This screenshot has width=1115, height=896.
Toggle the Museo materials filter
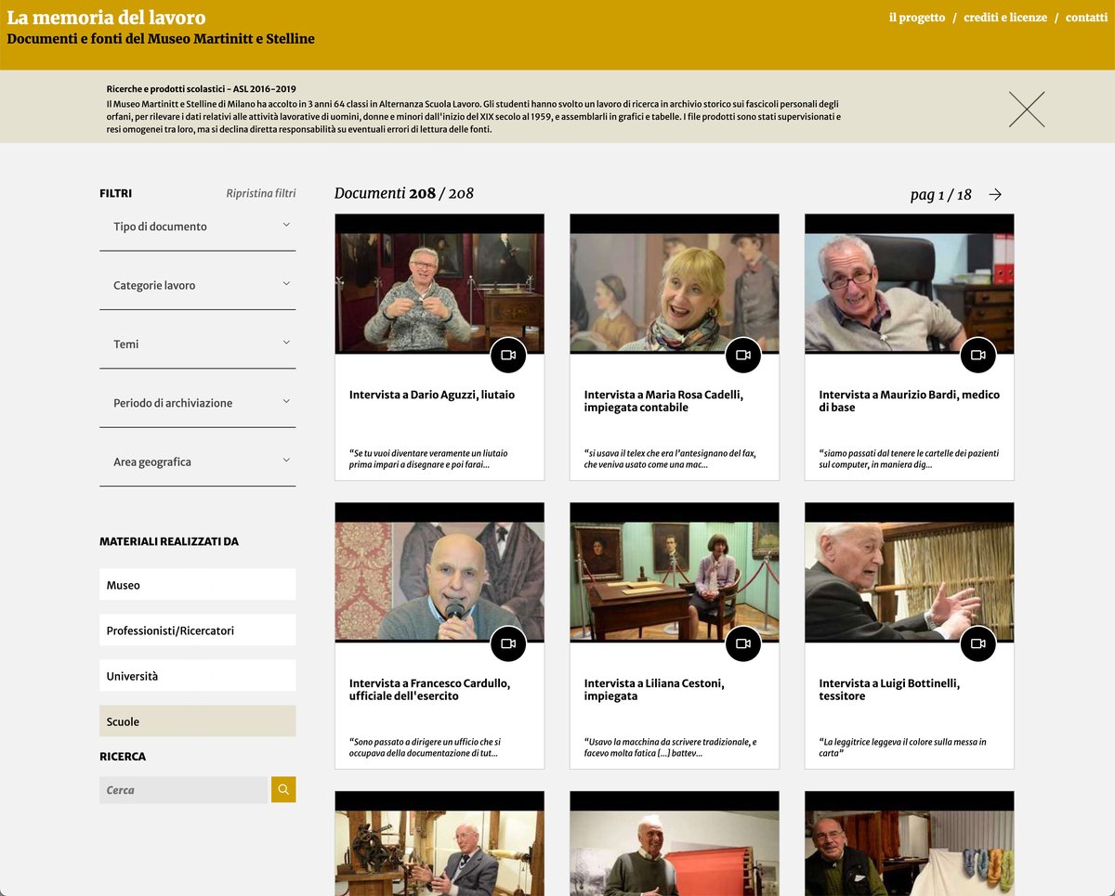198,585
